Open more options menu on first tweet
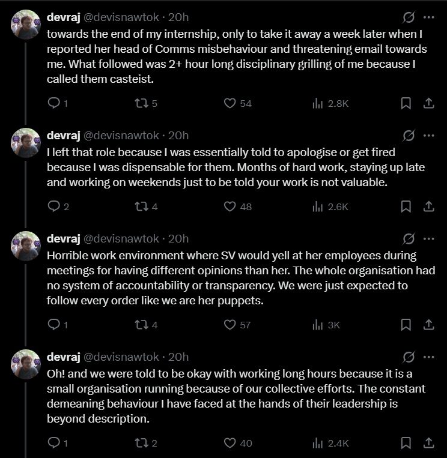Viewport: 447px width, 458px height. click(428, 17)
